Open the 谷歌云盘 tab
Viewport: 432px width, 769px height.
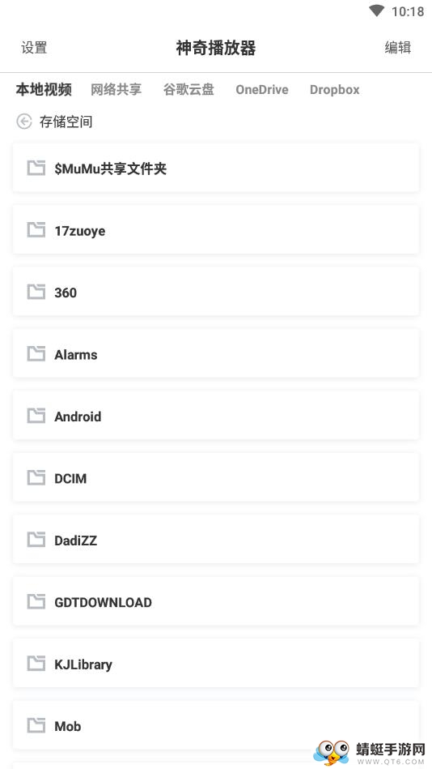188,89
